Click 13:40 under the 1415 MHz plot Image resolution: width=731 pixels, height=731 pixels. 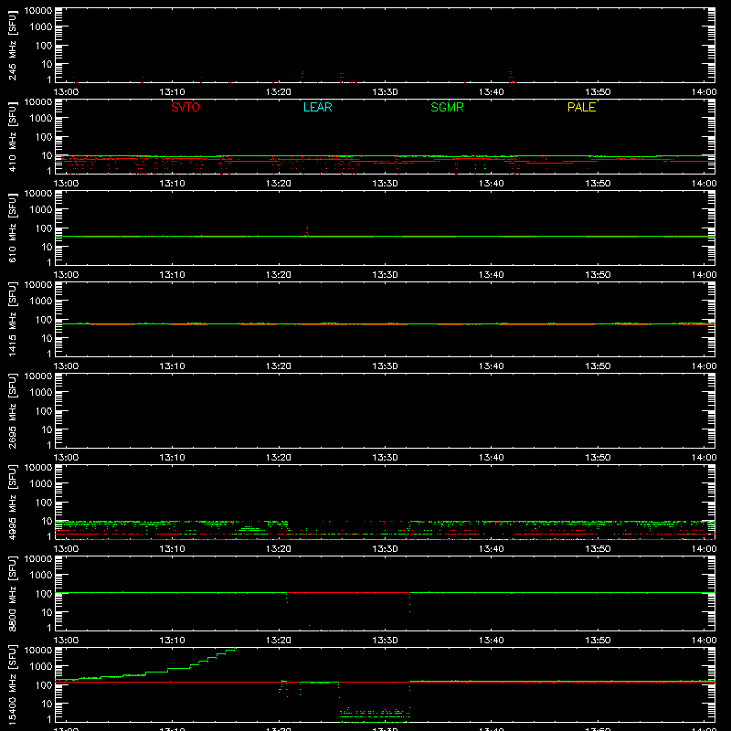coord(491,366)
